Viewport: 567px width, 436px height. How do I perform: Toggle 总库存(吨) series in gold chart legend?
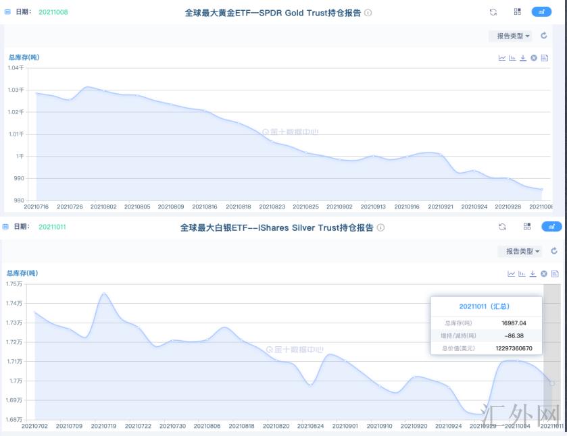click(24, 57)
